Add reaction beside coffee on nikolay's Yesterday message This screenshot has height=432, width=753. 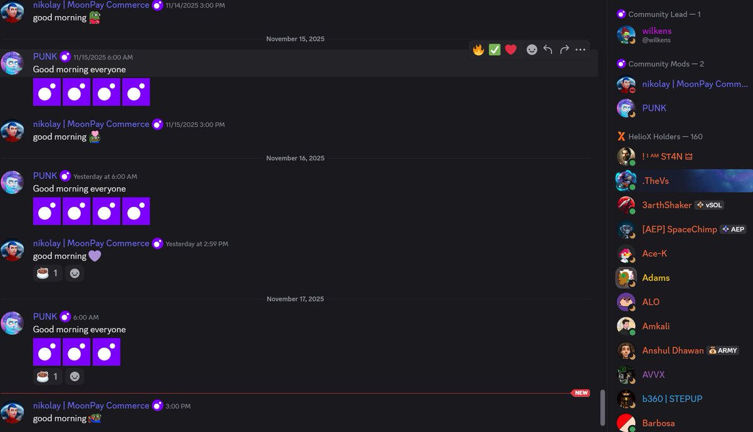[75, 273]
